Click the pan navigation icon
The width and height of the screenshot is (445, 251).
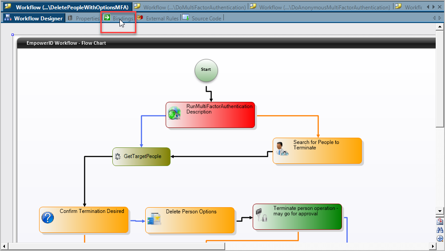click(440, 239)
